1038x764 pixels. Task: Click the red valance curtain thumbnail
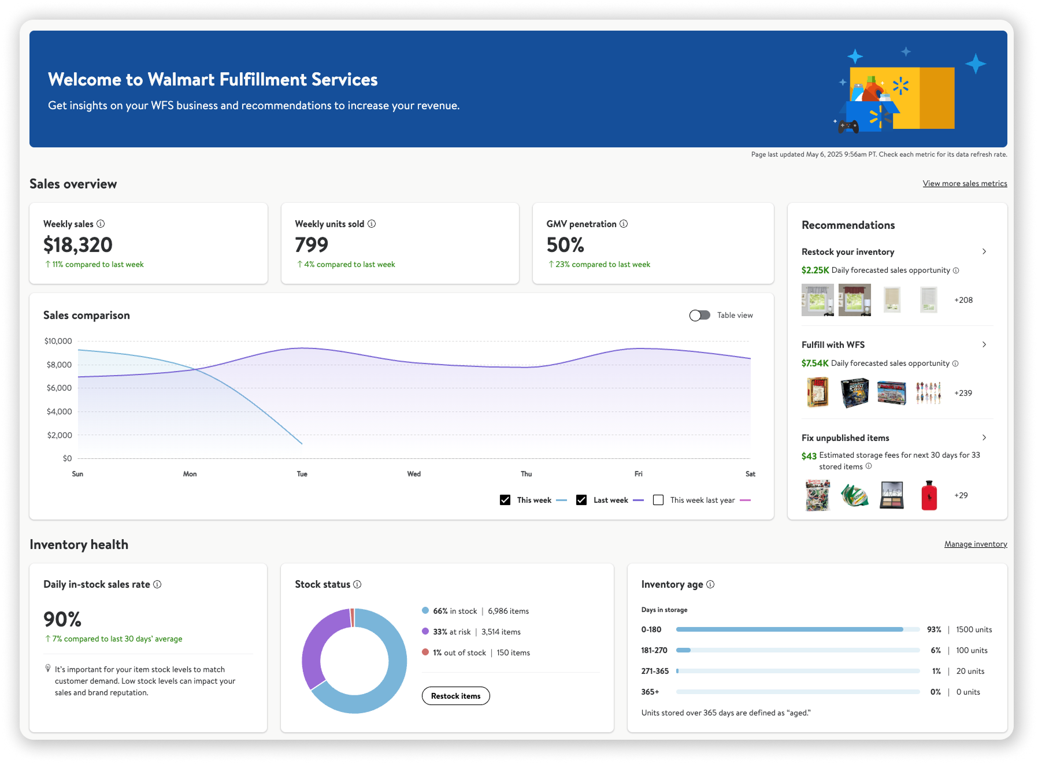click(854, 300)
